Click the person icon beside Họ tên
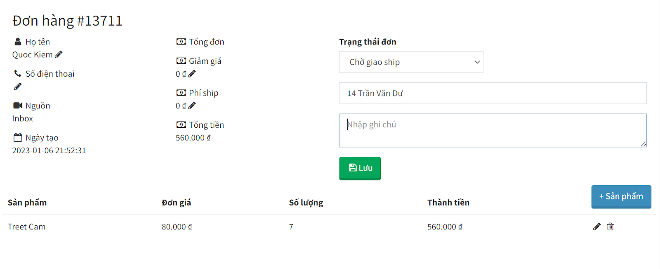The image size is (660, 269). pos(18,42)
